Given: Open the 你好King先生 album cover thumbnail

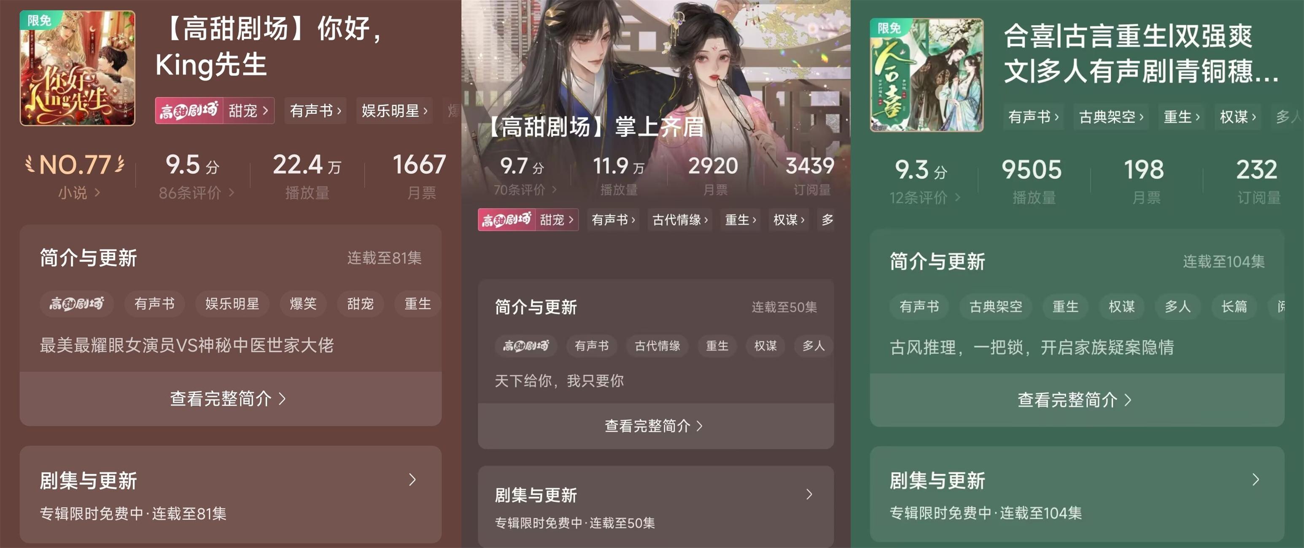Looking at the screenshot, I should tap(78, 68).
